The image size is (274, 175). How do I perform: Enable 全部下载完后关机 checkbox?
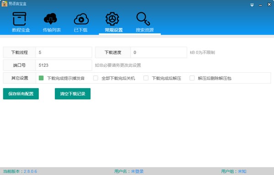coord(95,78)
